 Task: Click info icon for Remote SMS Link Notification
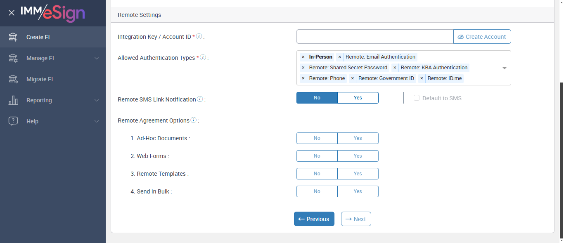point(200,99)
